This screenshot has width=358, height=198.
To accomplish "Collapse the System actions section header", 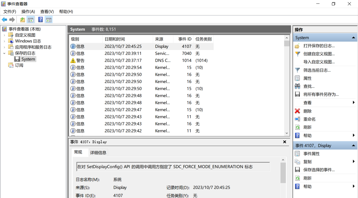I will (x=353, y=38).
